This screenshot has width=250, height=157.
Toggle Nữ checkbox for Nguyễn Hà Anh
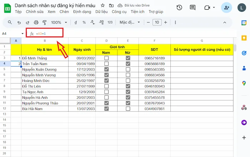[x=128, y=97]
